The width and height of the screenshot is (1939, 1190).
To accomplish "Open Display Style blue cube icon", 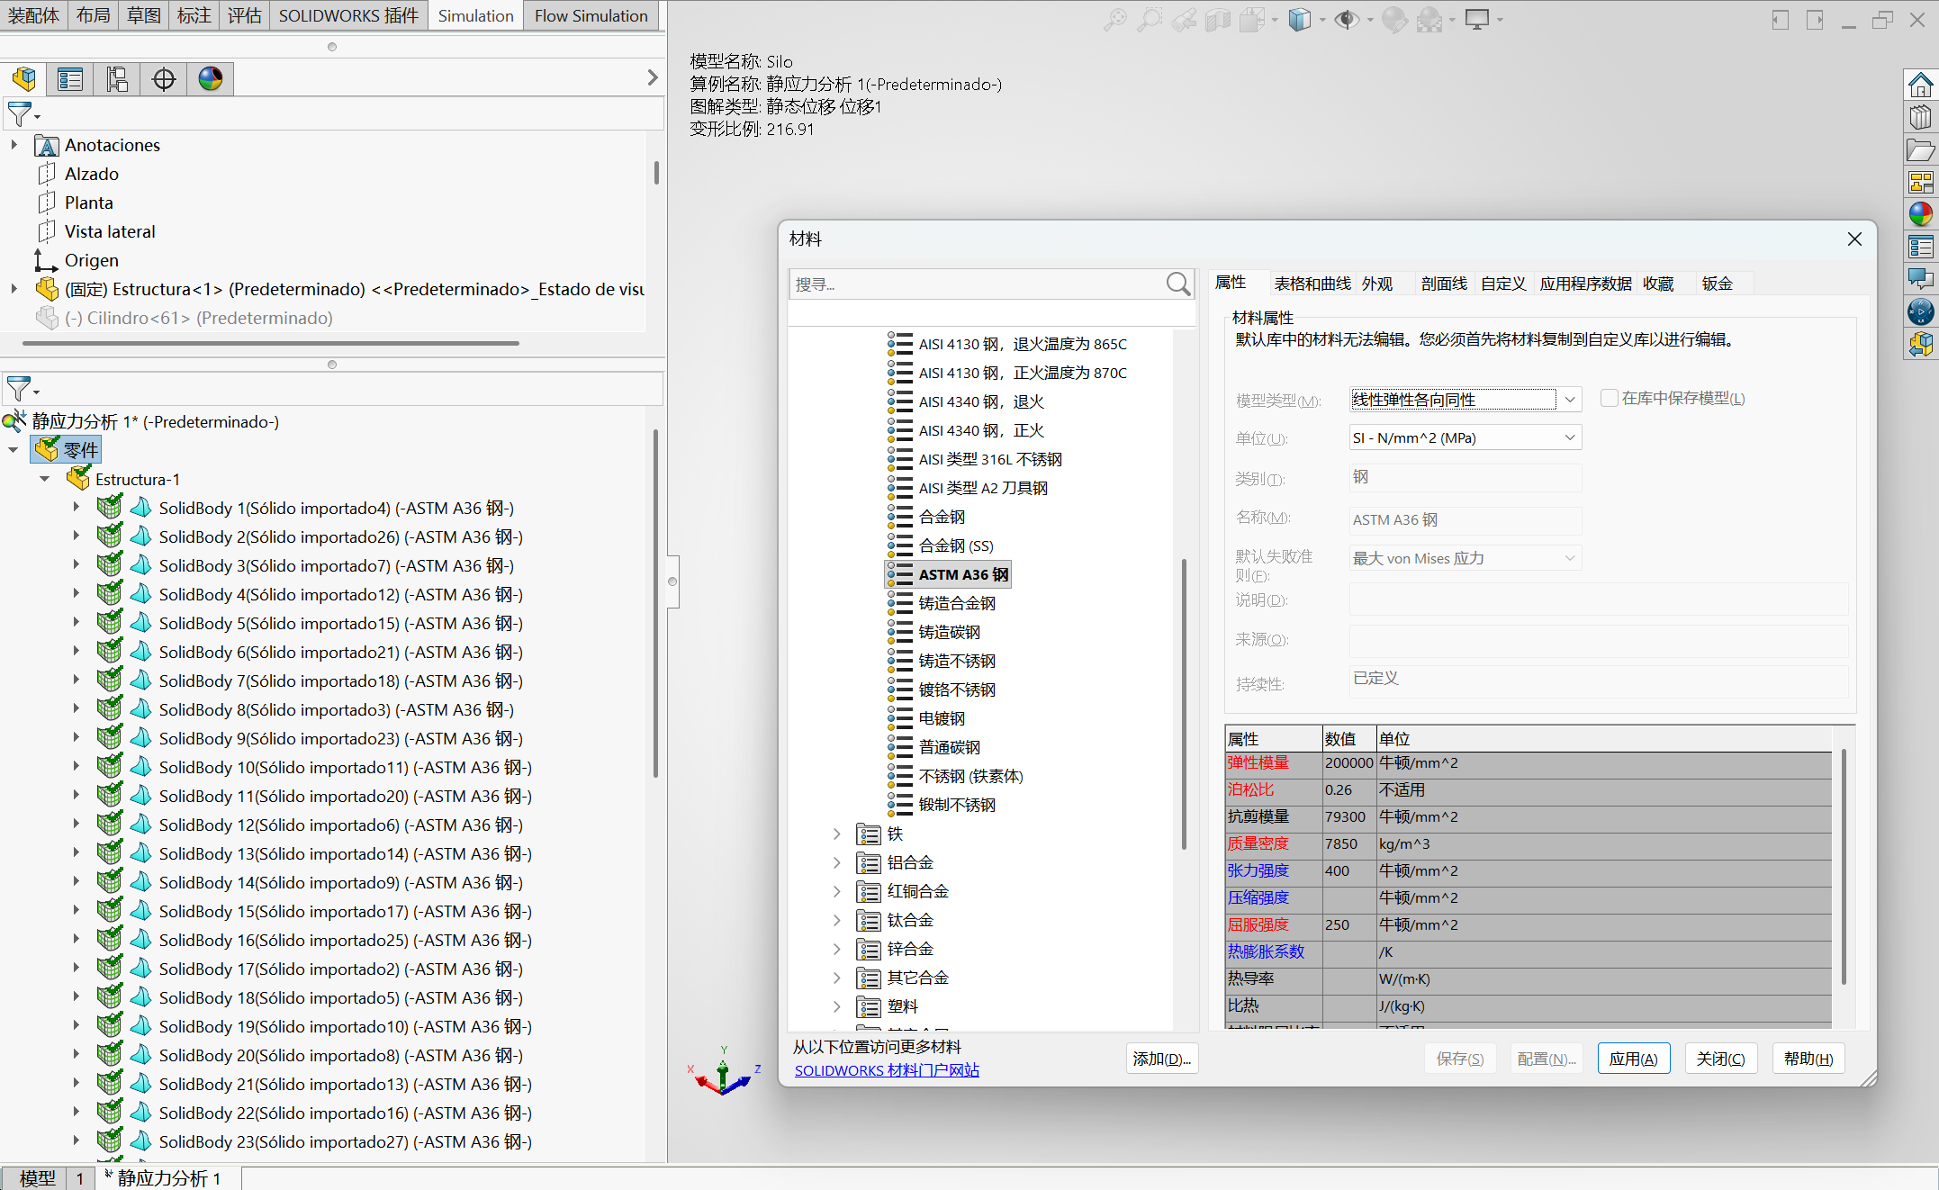I will pos(1299,20).
